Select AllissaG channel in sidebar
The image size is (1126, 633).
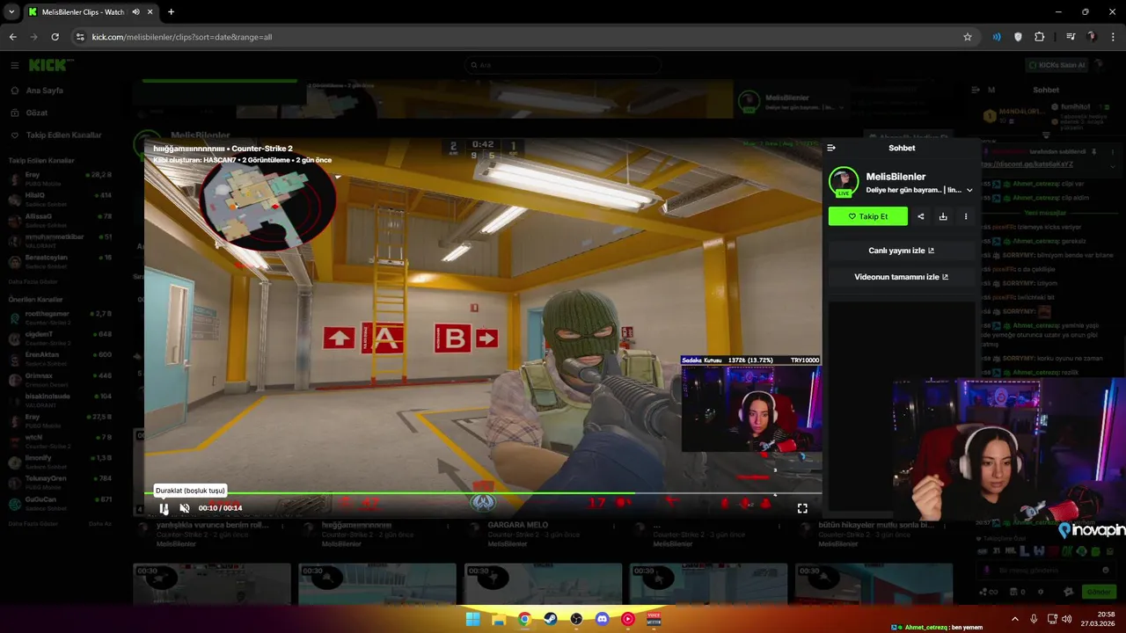[x=60, y=219]
